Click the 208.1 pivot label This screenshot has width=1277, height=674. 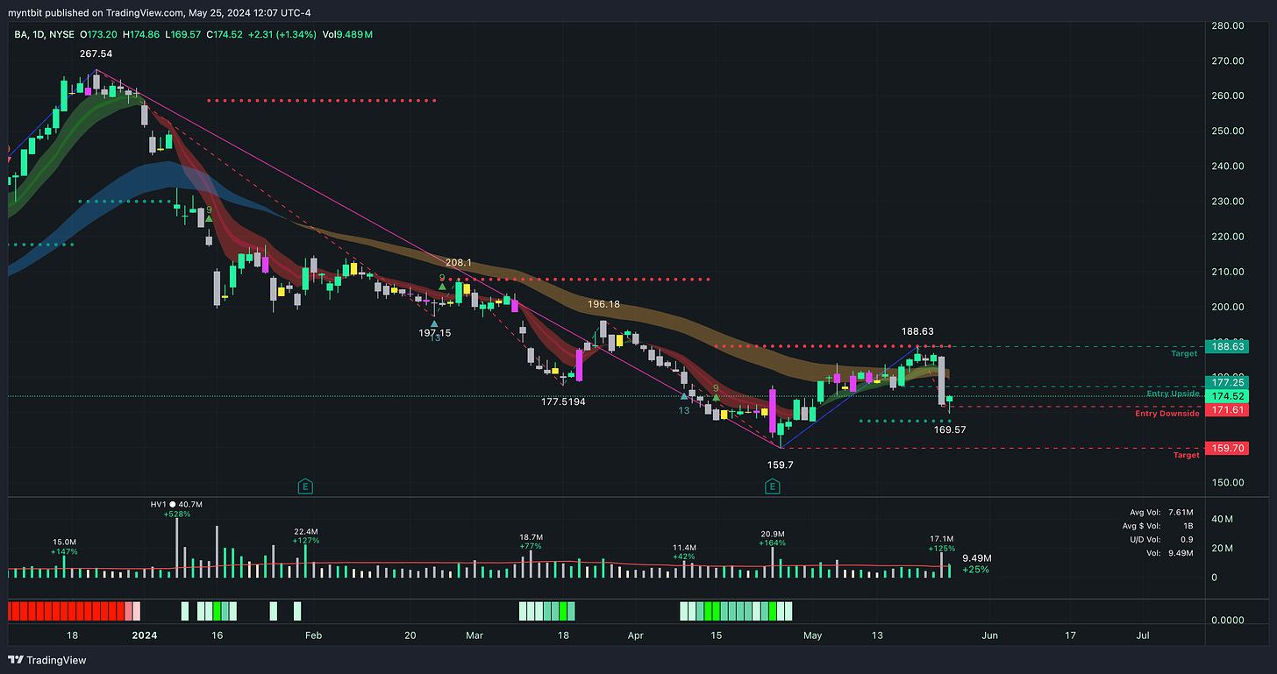(459, 262)
